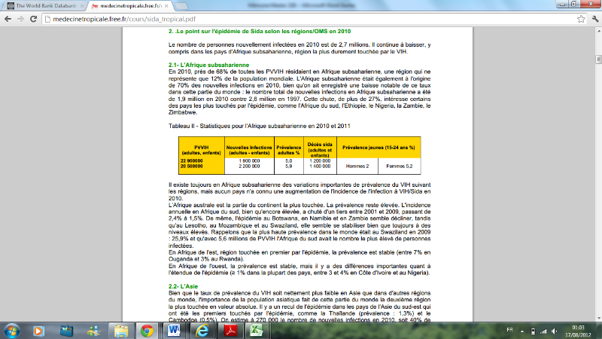Click the address bar URL field

coord(311,19)
